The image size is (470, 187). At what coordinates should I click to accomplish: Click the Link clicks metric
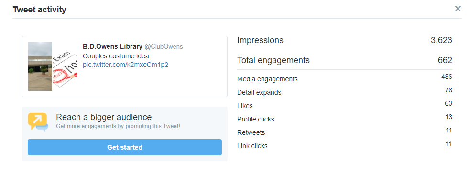[252, 146]
